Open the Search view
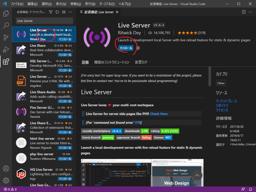This screenshot has height=192, width=256. 6,25
